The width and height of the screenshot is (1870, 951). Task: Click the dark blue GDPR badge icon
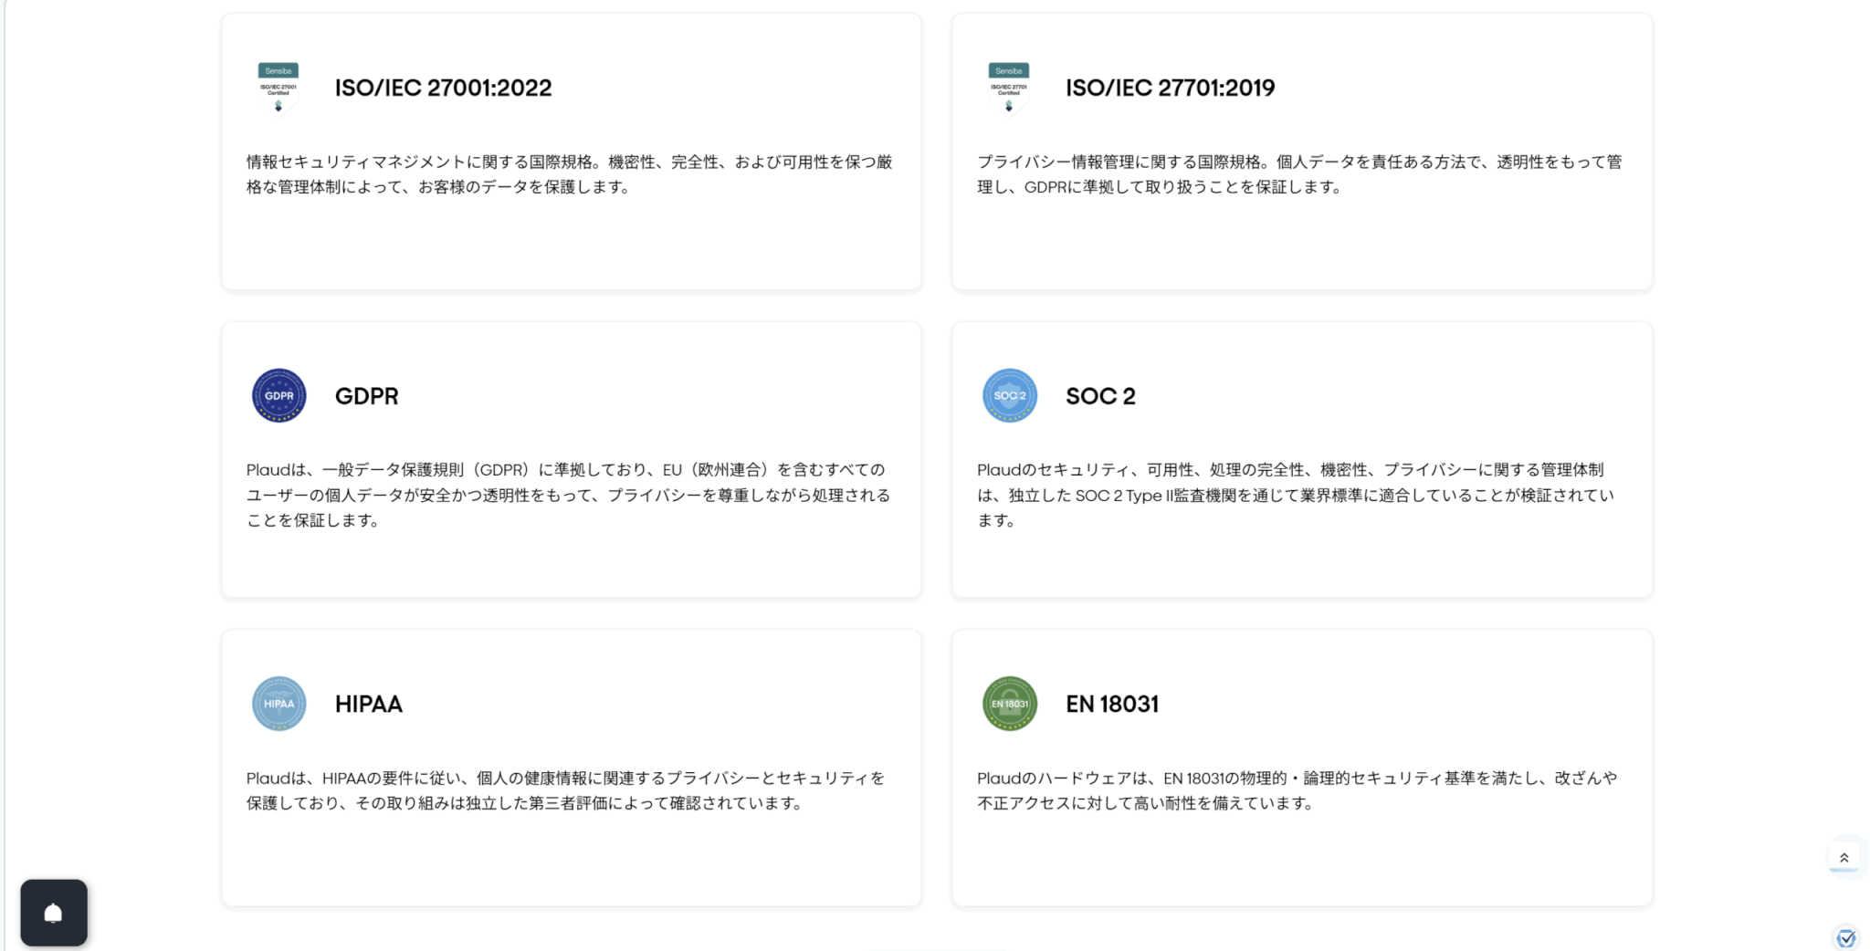coord(278,395)
